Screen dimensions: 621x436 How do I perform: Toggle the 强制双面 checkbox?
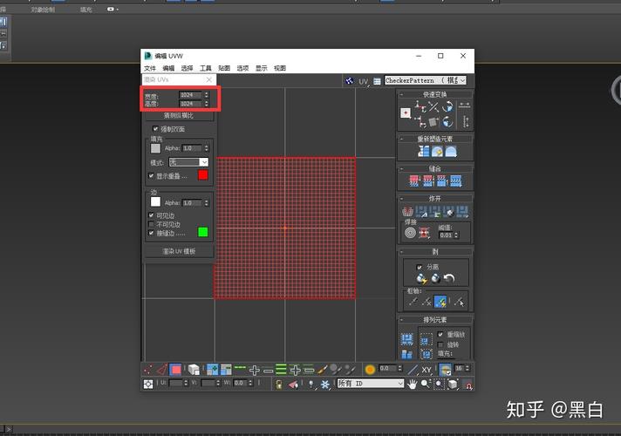155,129
